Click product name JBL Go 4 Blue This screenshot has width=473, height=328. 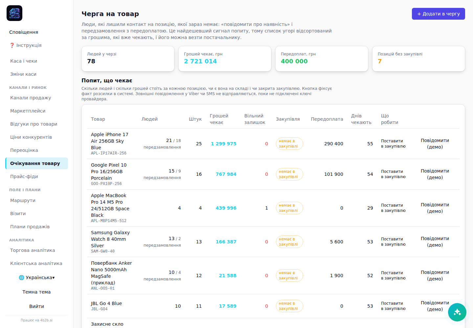click(106, 303)
